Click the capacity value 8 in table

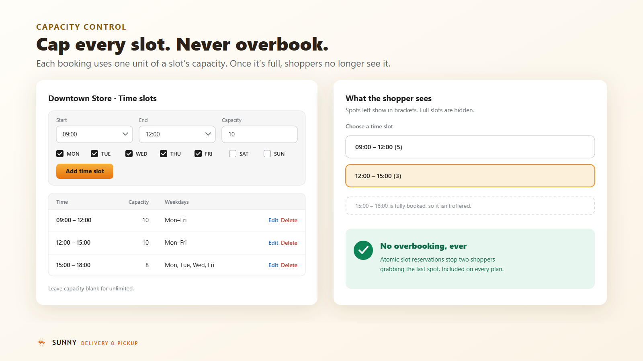pos(147,265)
